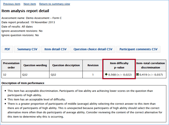Export Question choice detail CSV
169x125 pixels.
[93, 49]
